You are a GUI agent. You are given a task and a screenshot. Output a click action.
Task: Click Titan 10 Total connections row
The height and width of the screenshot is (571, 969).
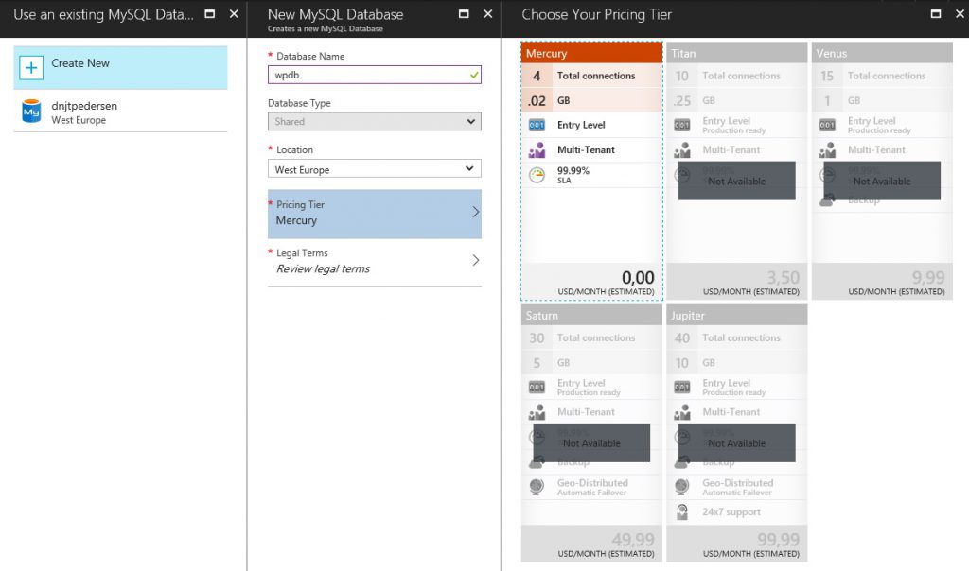(736, 76)
